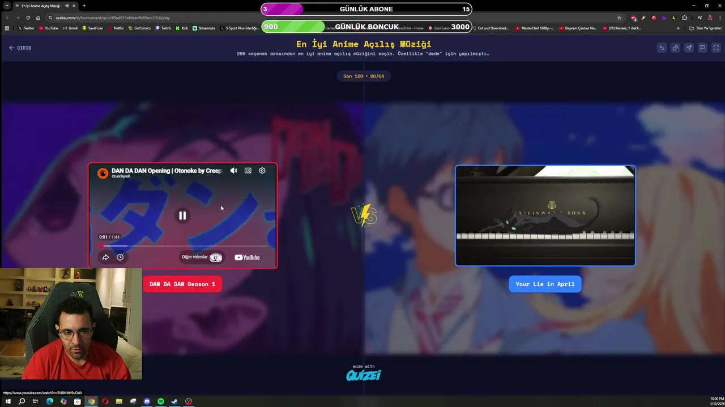Go back in browser history
Image resolution: width=725 pixels, height=407 pixels.
click(x=7, y=18)
